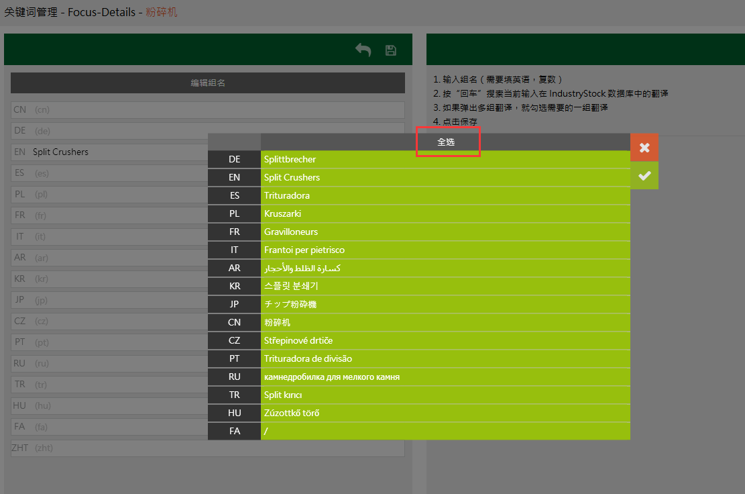This screenshot has height=494, width=745.
Task: Click the 全选 select all header
Action: 446,142
